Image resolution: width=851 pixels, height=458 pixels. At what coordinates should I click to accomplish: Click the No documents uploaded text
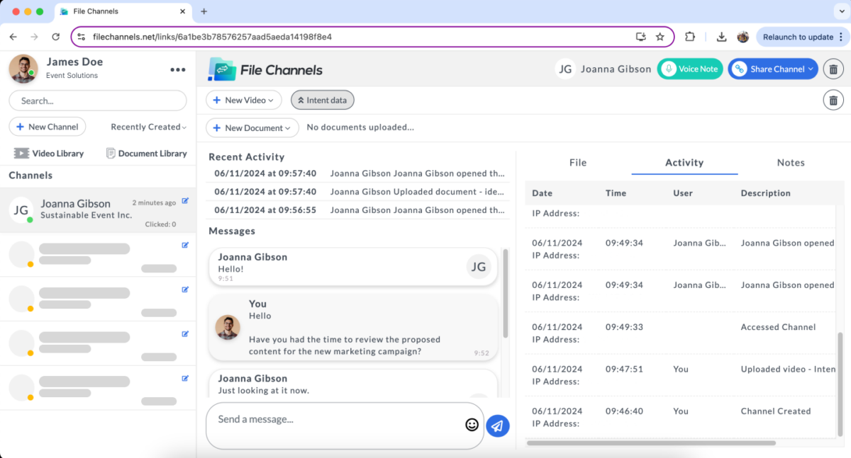[360, 127]
